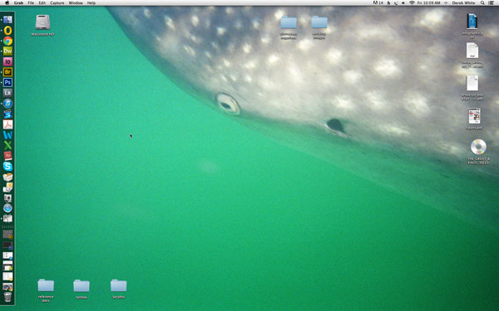Launch Adobe InDesign (Id) from the Dock
The image size is (499, 311).
coord(7,61)
